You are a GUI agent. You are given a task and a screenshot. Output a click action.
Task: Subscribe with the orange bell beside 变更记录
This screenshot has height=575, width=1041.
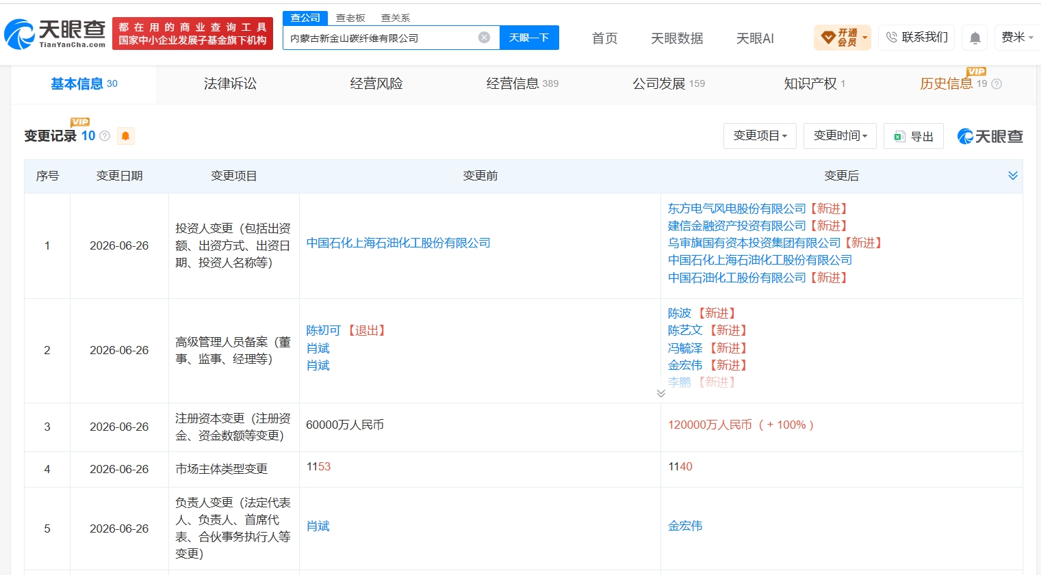(x=125, y=136)
